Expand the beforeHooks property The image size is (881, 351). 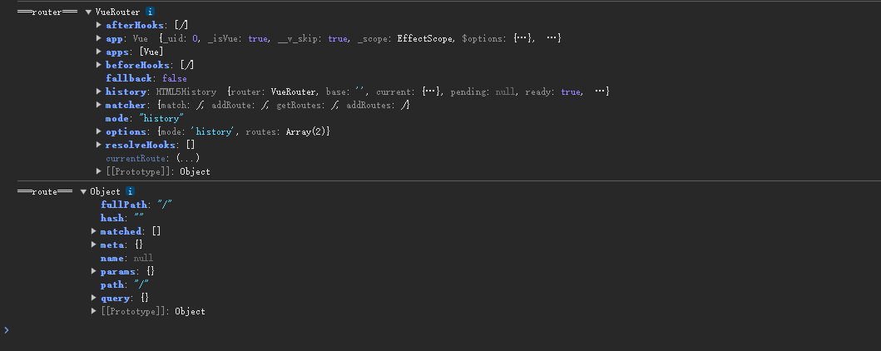[x=100, y=65]
